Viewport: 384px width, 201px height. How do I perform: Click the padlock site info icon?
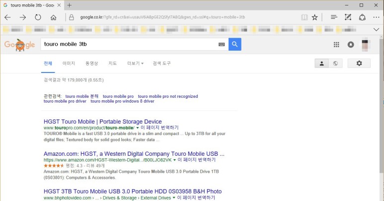tap(72, 17)
